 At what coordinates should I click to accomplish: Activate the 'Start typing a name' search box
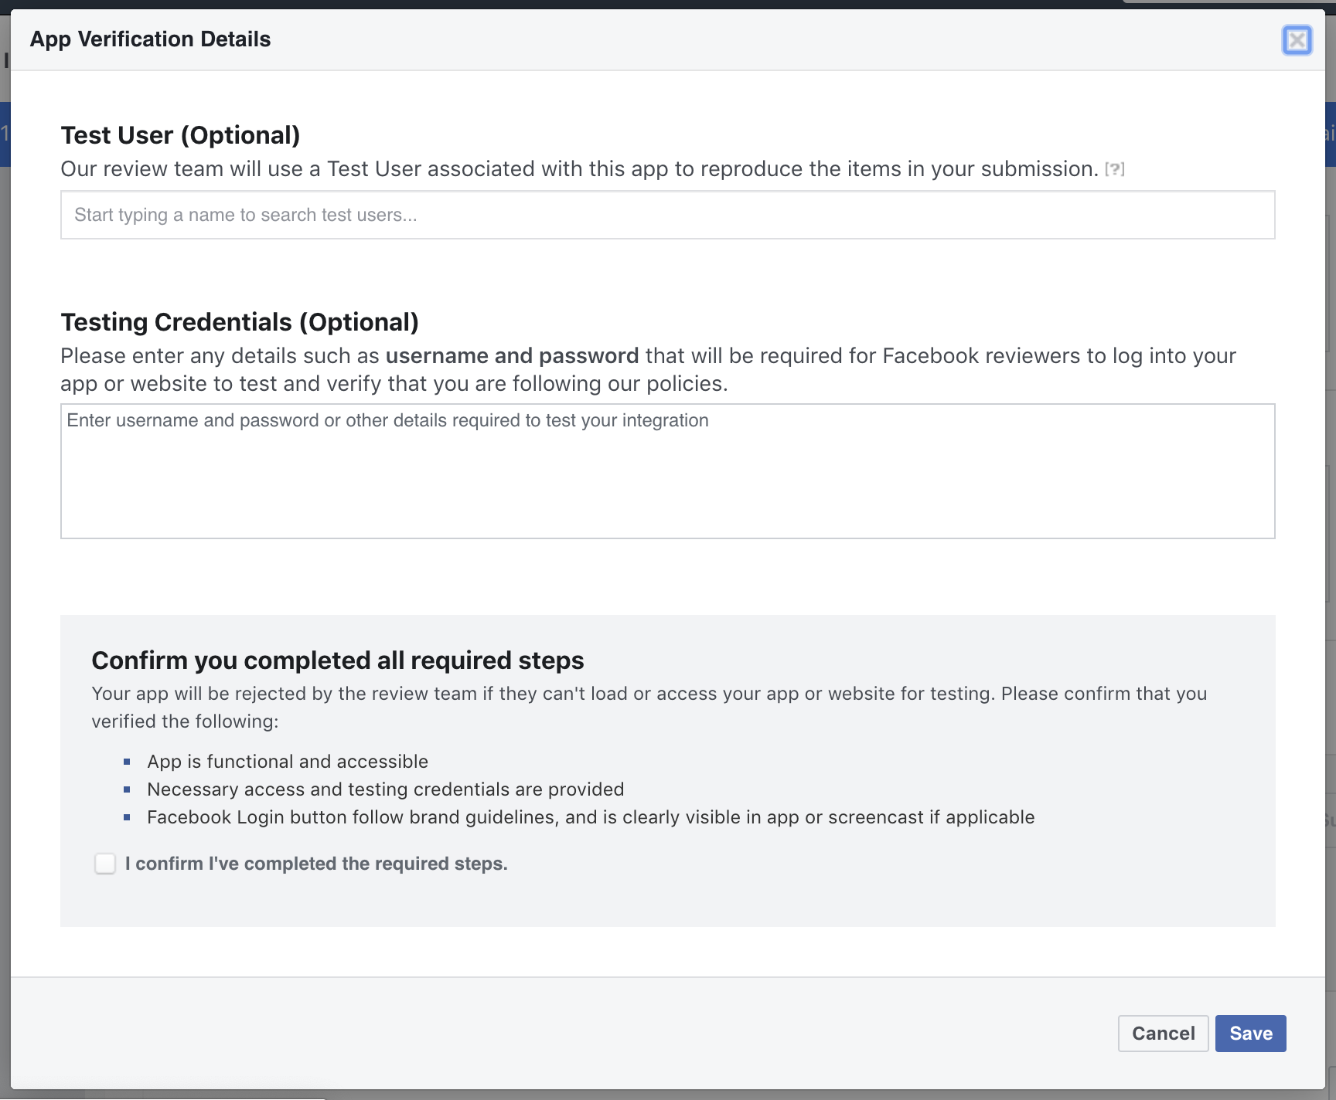point(666,214)
